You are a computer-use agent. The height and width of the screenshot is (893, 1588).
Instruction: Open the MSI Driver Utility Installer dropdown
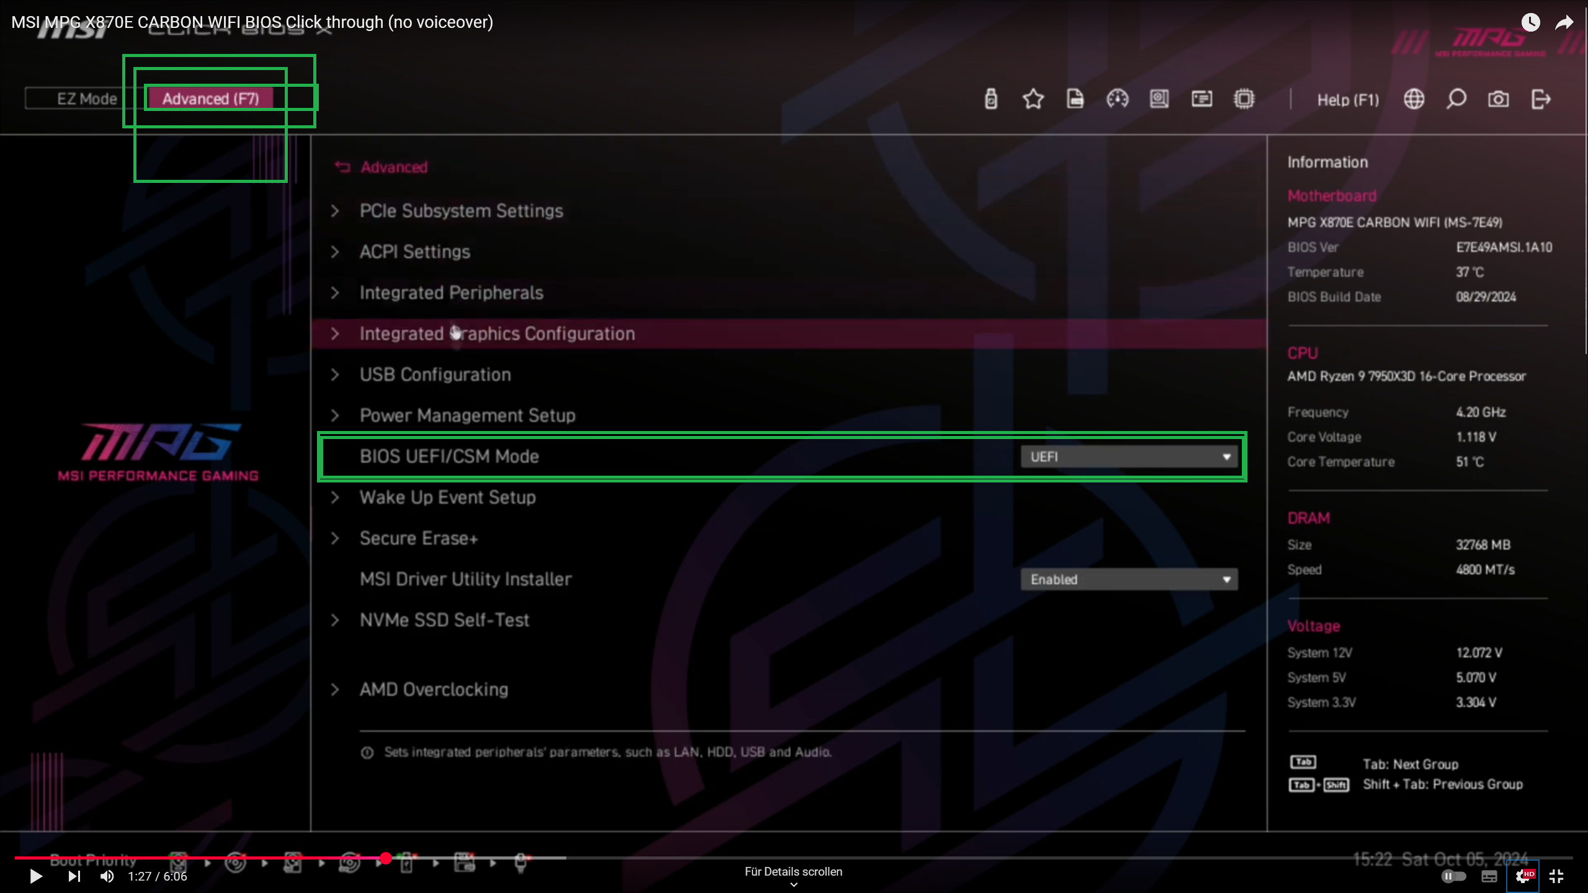click(x=1129, y=579)
